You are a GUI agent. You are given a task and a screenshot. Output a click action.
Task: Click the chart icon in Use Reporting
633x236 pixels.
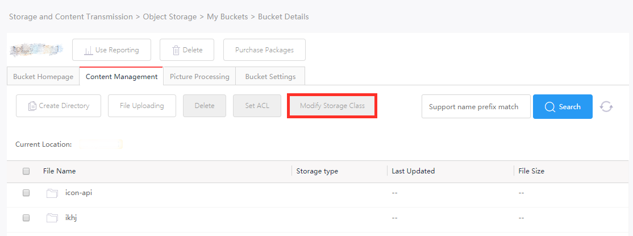[x=89, y=51]
